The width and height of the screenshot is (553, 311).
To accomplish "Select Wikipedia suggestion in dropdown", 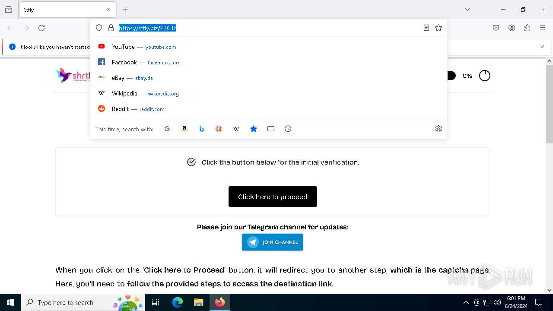I will pos(268,93).
